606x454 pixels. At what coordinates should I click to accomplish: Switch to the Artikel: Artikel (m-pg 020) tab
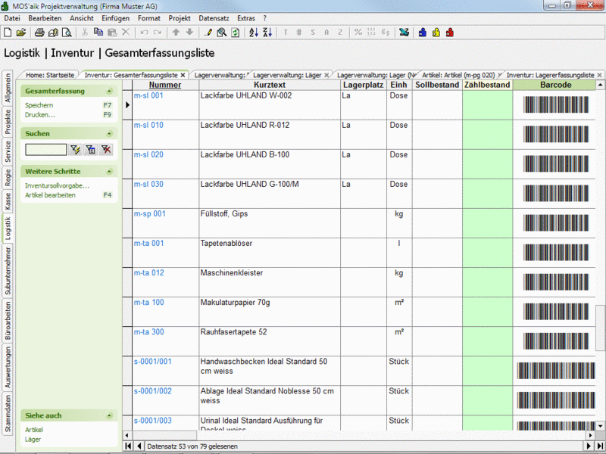tap(458, 75)
